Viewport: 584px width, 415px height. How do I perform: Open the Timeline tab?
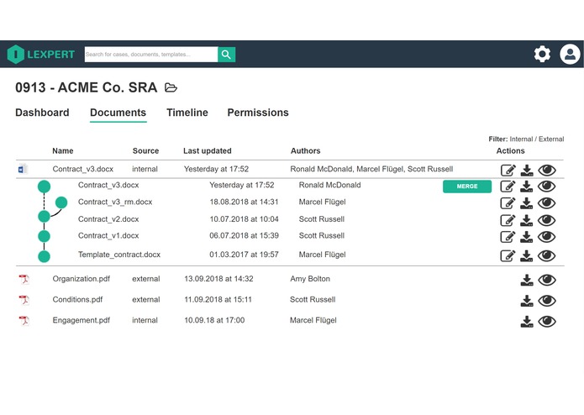(x=187, y=113)
